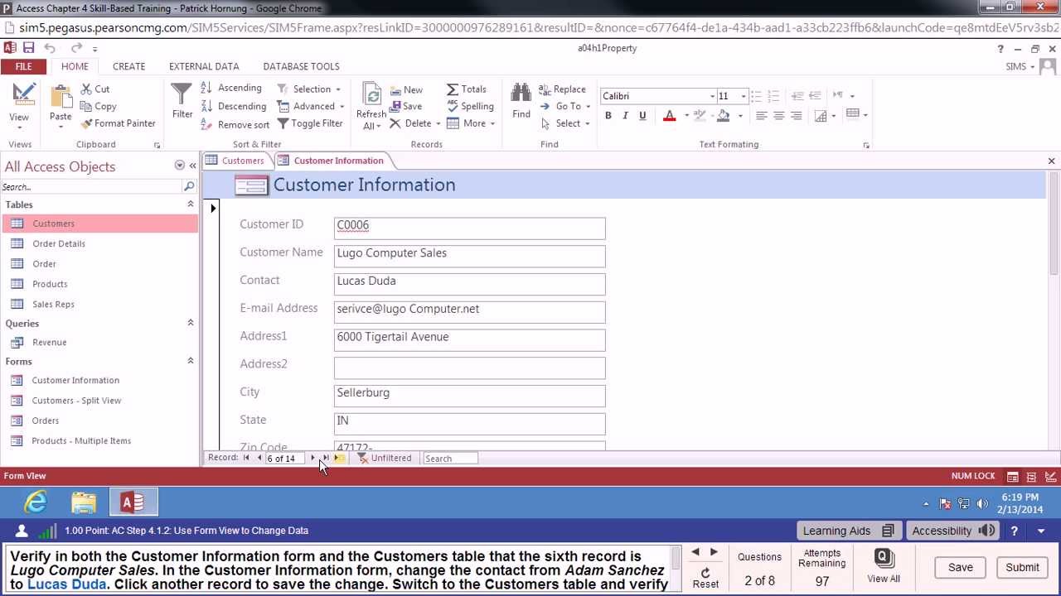The height and width of the screenshot is (596, 1061).
Task: Click the Replace command
Action: tap(562, 89)
